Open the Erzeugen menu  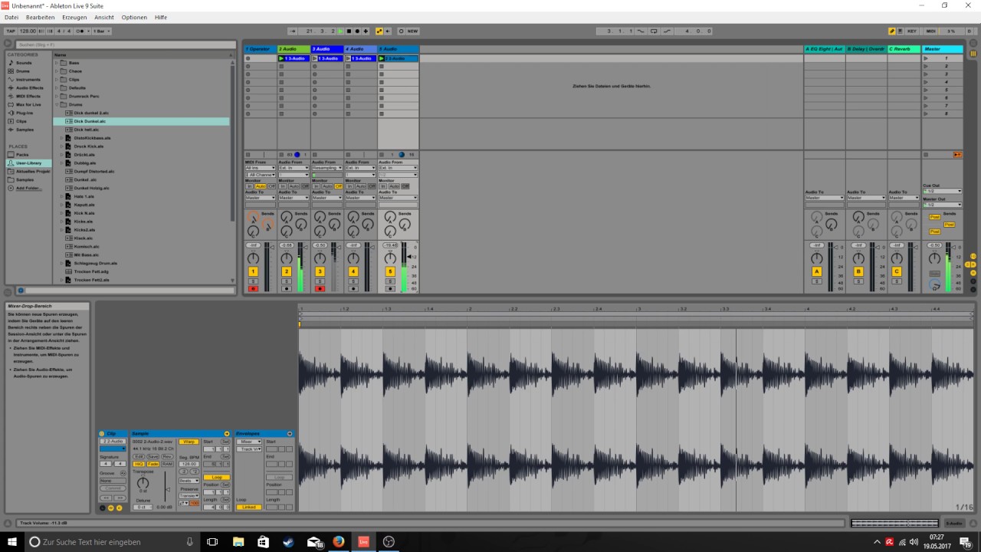tap(74, 17)
